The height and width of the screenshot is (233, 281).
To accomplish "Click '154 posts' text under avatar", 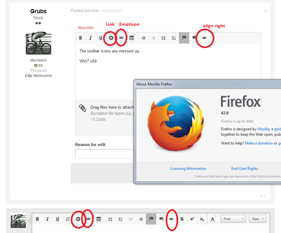I will tap(39, 71).
